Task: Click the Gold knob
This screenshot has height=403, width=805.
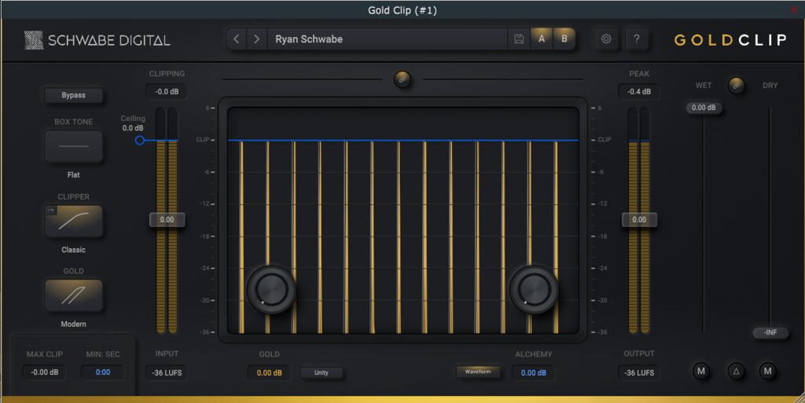Action: 271,290
